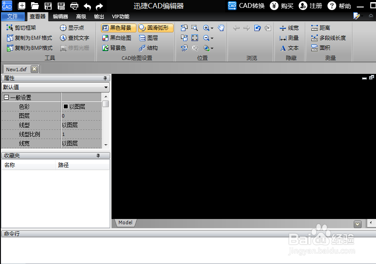
Task: Switch to the 高级 tab
Action: pos(81,16)
